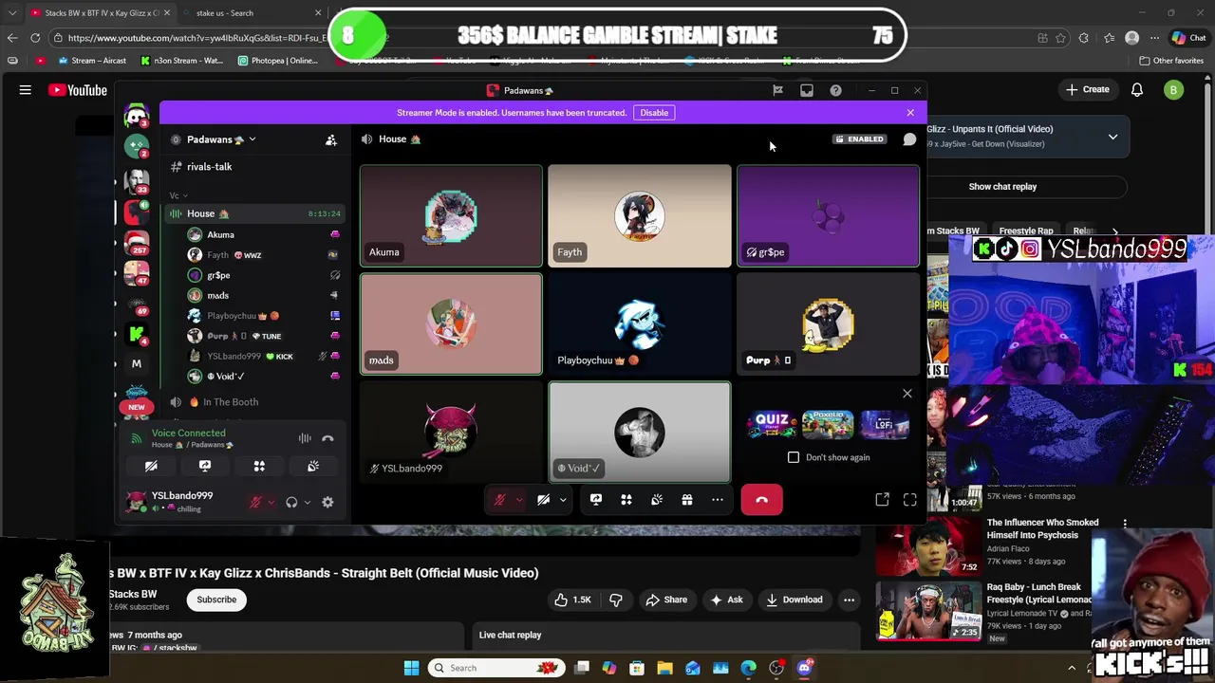Open the noise suppression waveform icon
Viewport: 1215px width, 683px height.
305,438
